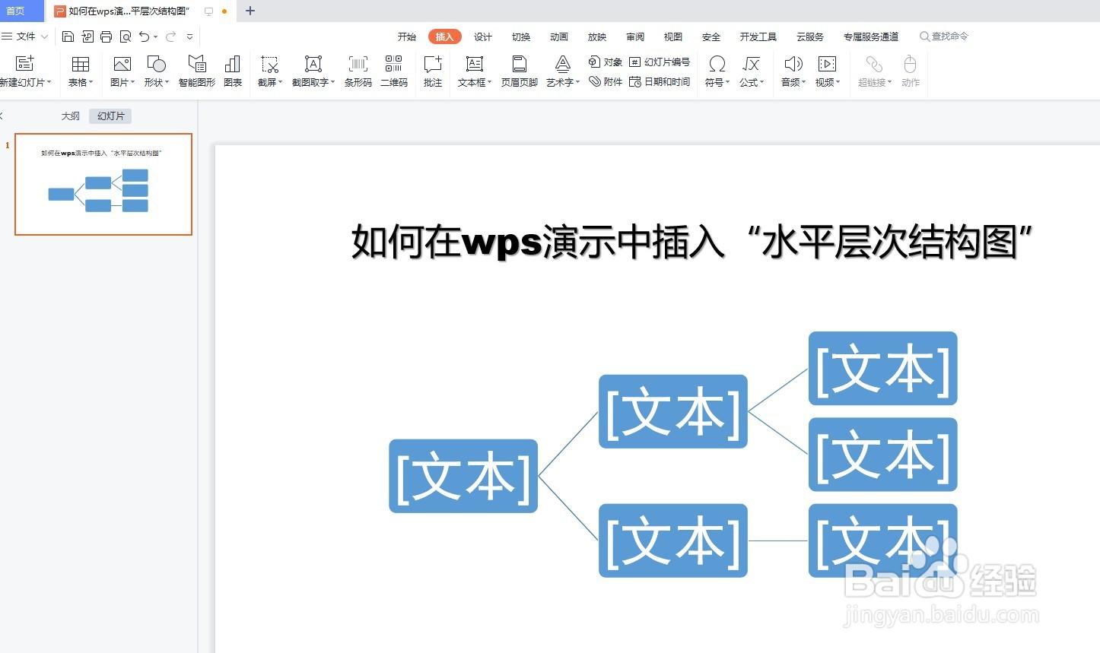Click the Redo arrow icon
1100x653 pixels.
pyautogui.click(x=170, y=36)
